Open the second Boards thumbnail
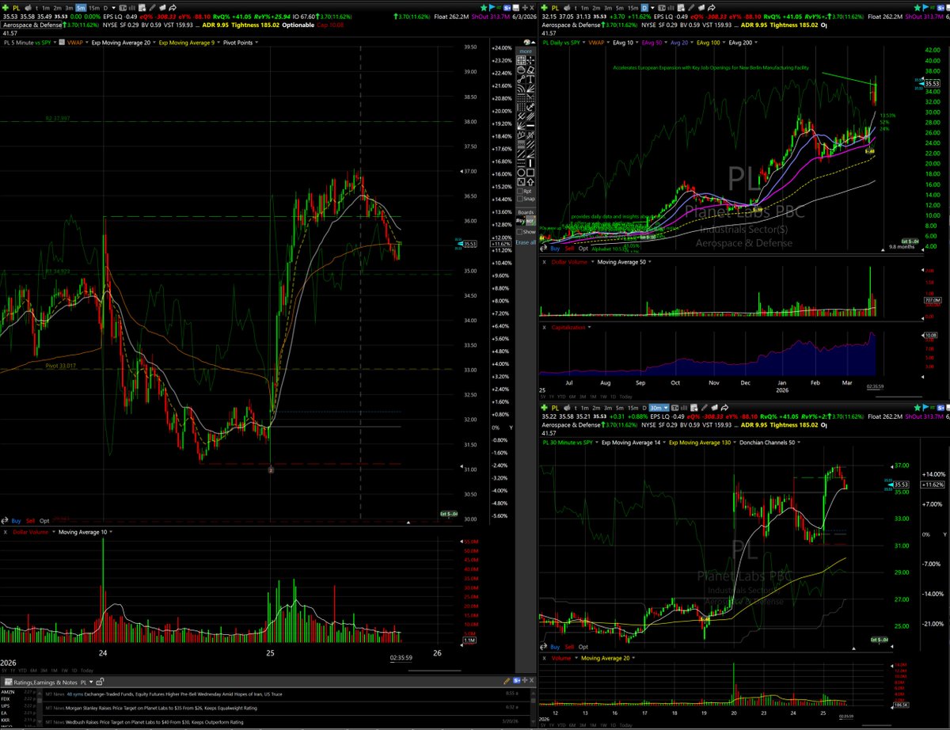 (x=530, y=220)
